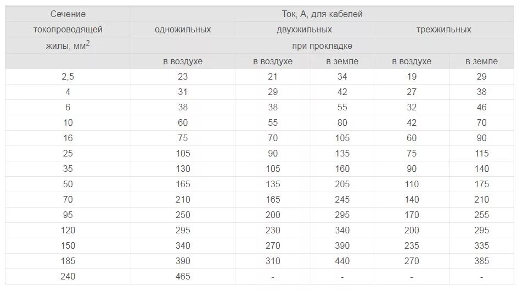Select the 120 cross-section row label

click(x=68, y=230)
